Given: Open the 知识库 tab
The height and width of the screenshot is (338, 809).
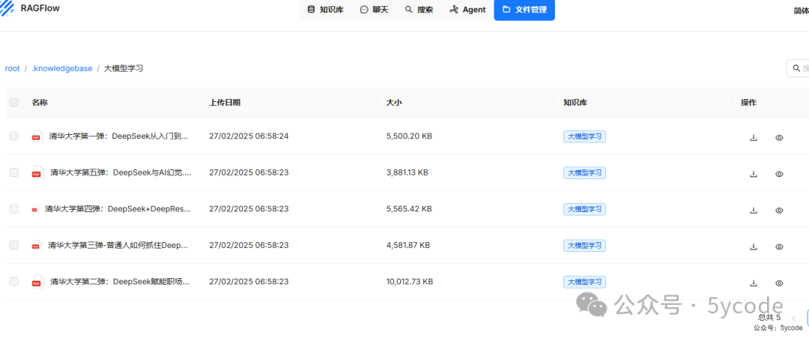Looking at the screenshot, I should (325, 10).
